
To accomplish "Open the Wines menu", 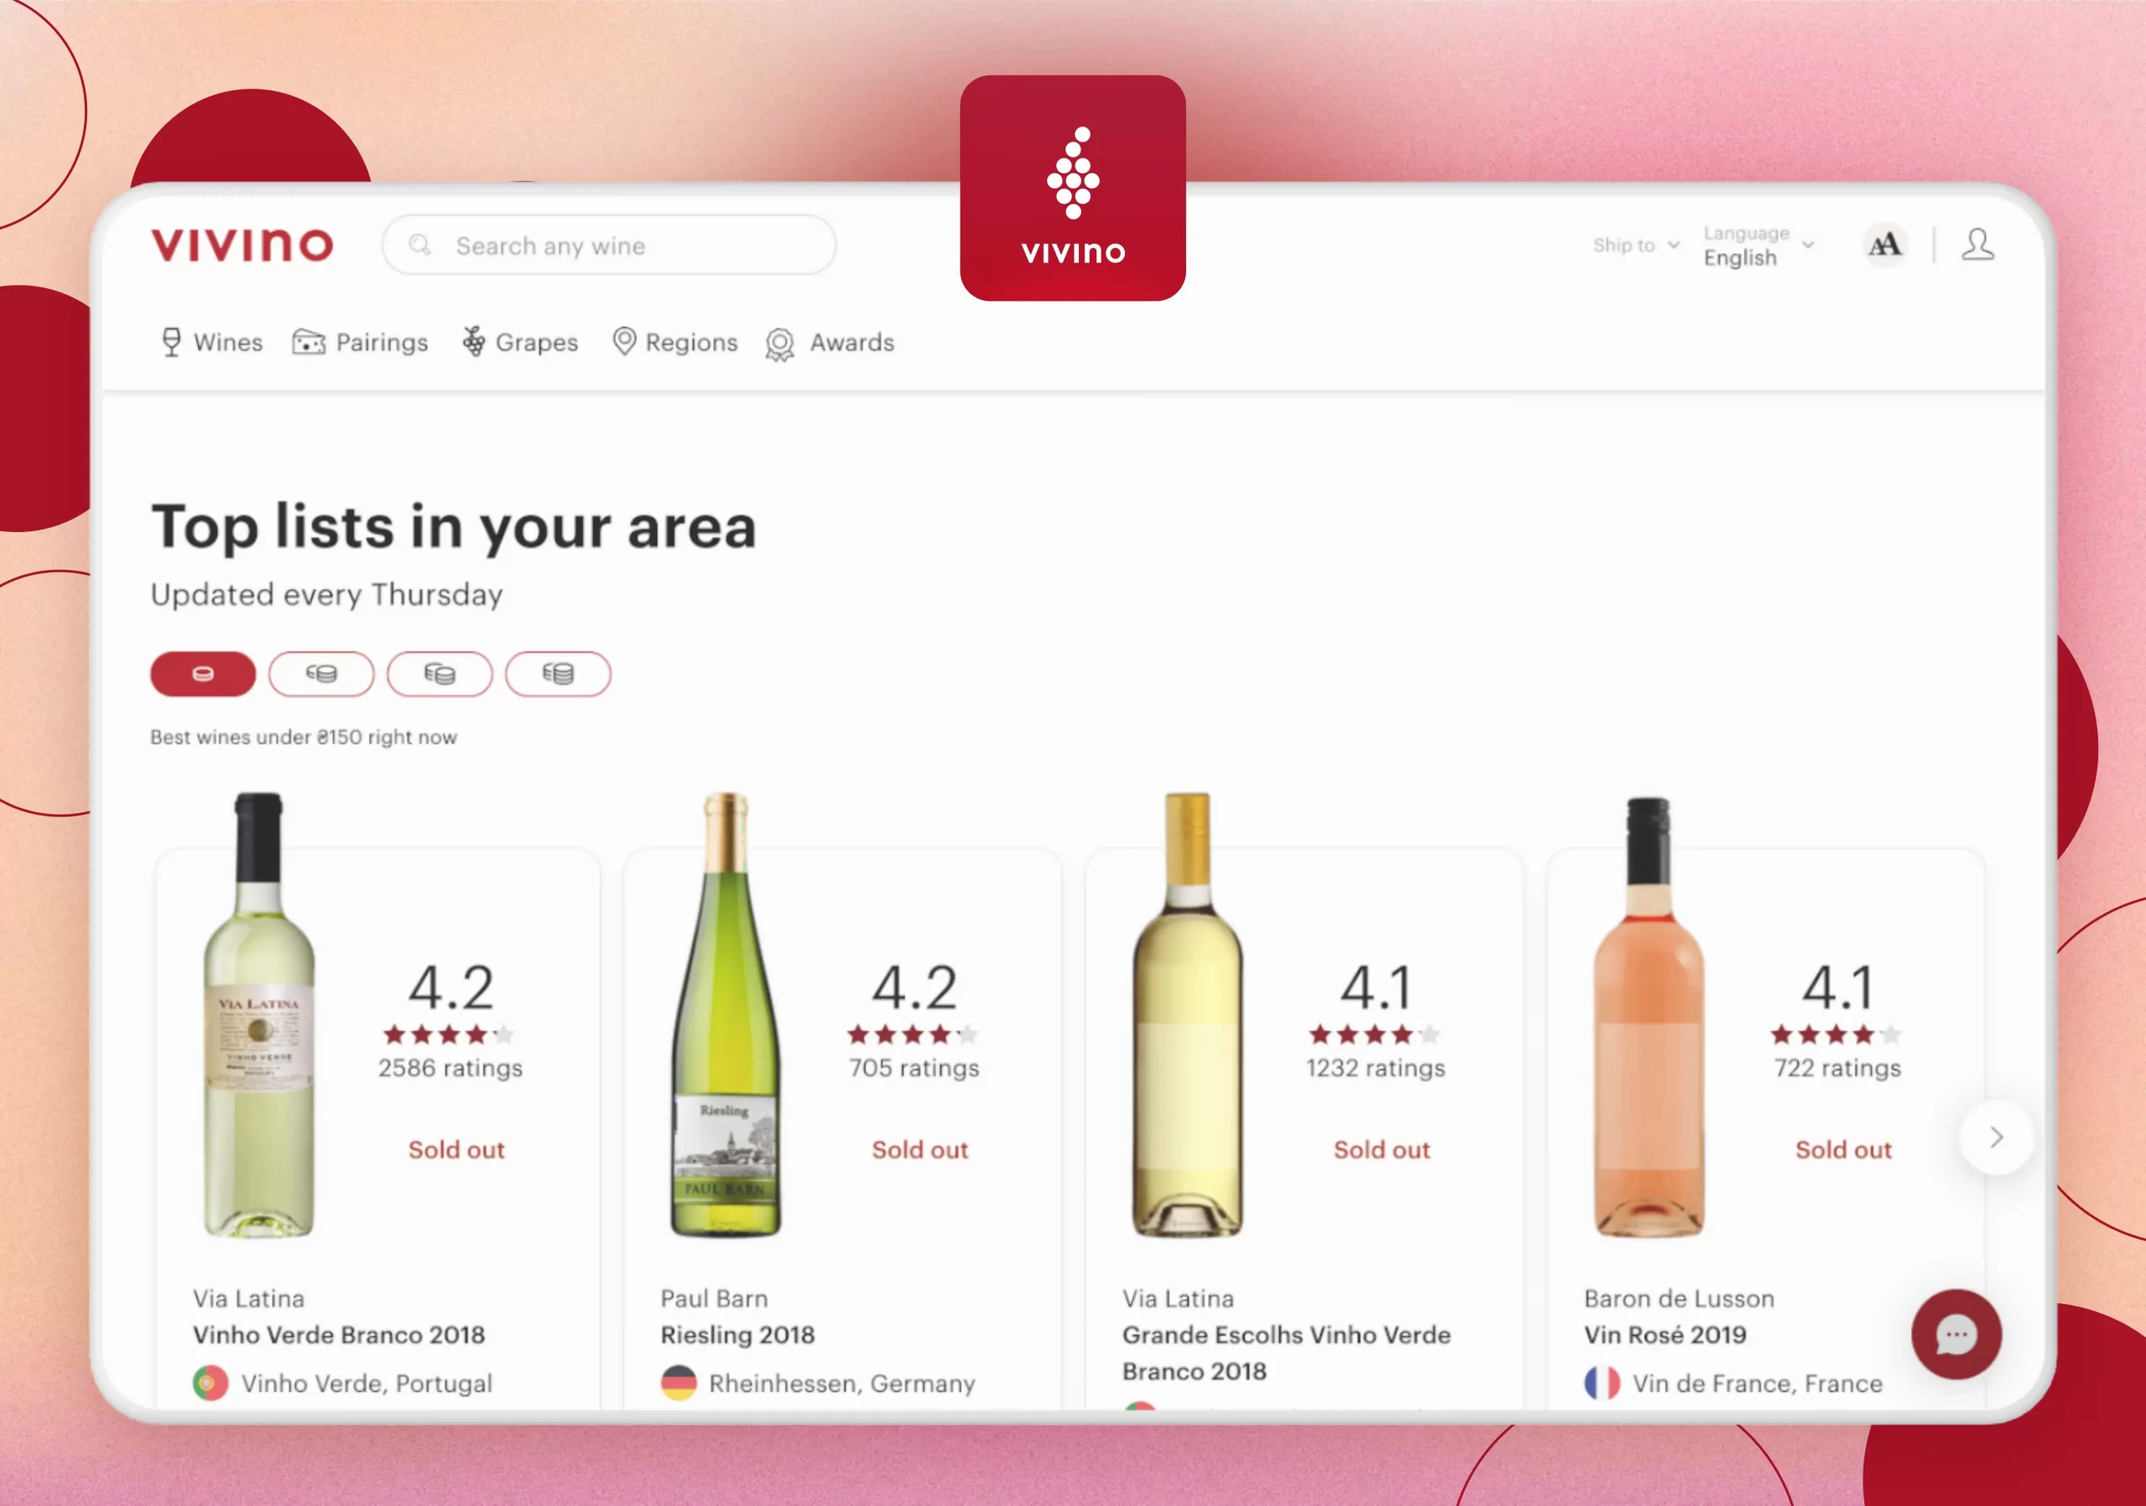I will [x=212, y=342].
